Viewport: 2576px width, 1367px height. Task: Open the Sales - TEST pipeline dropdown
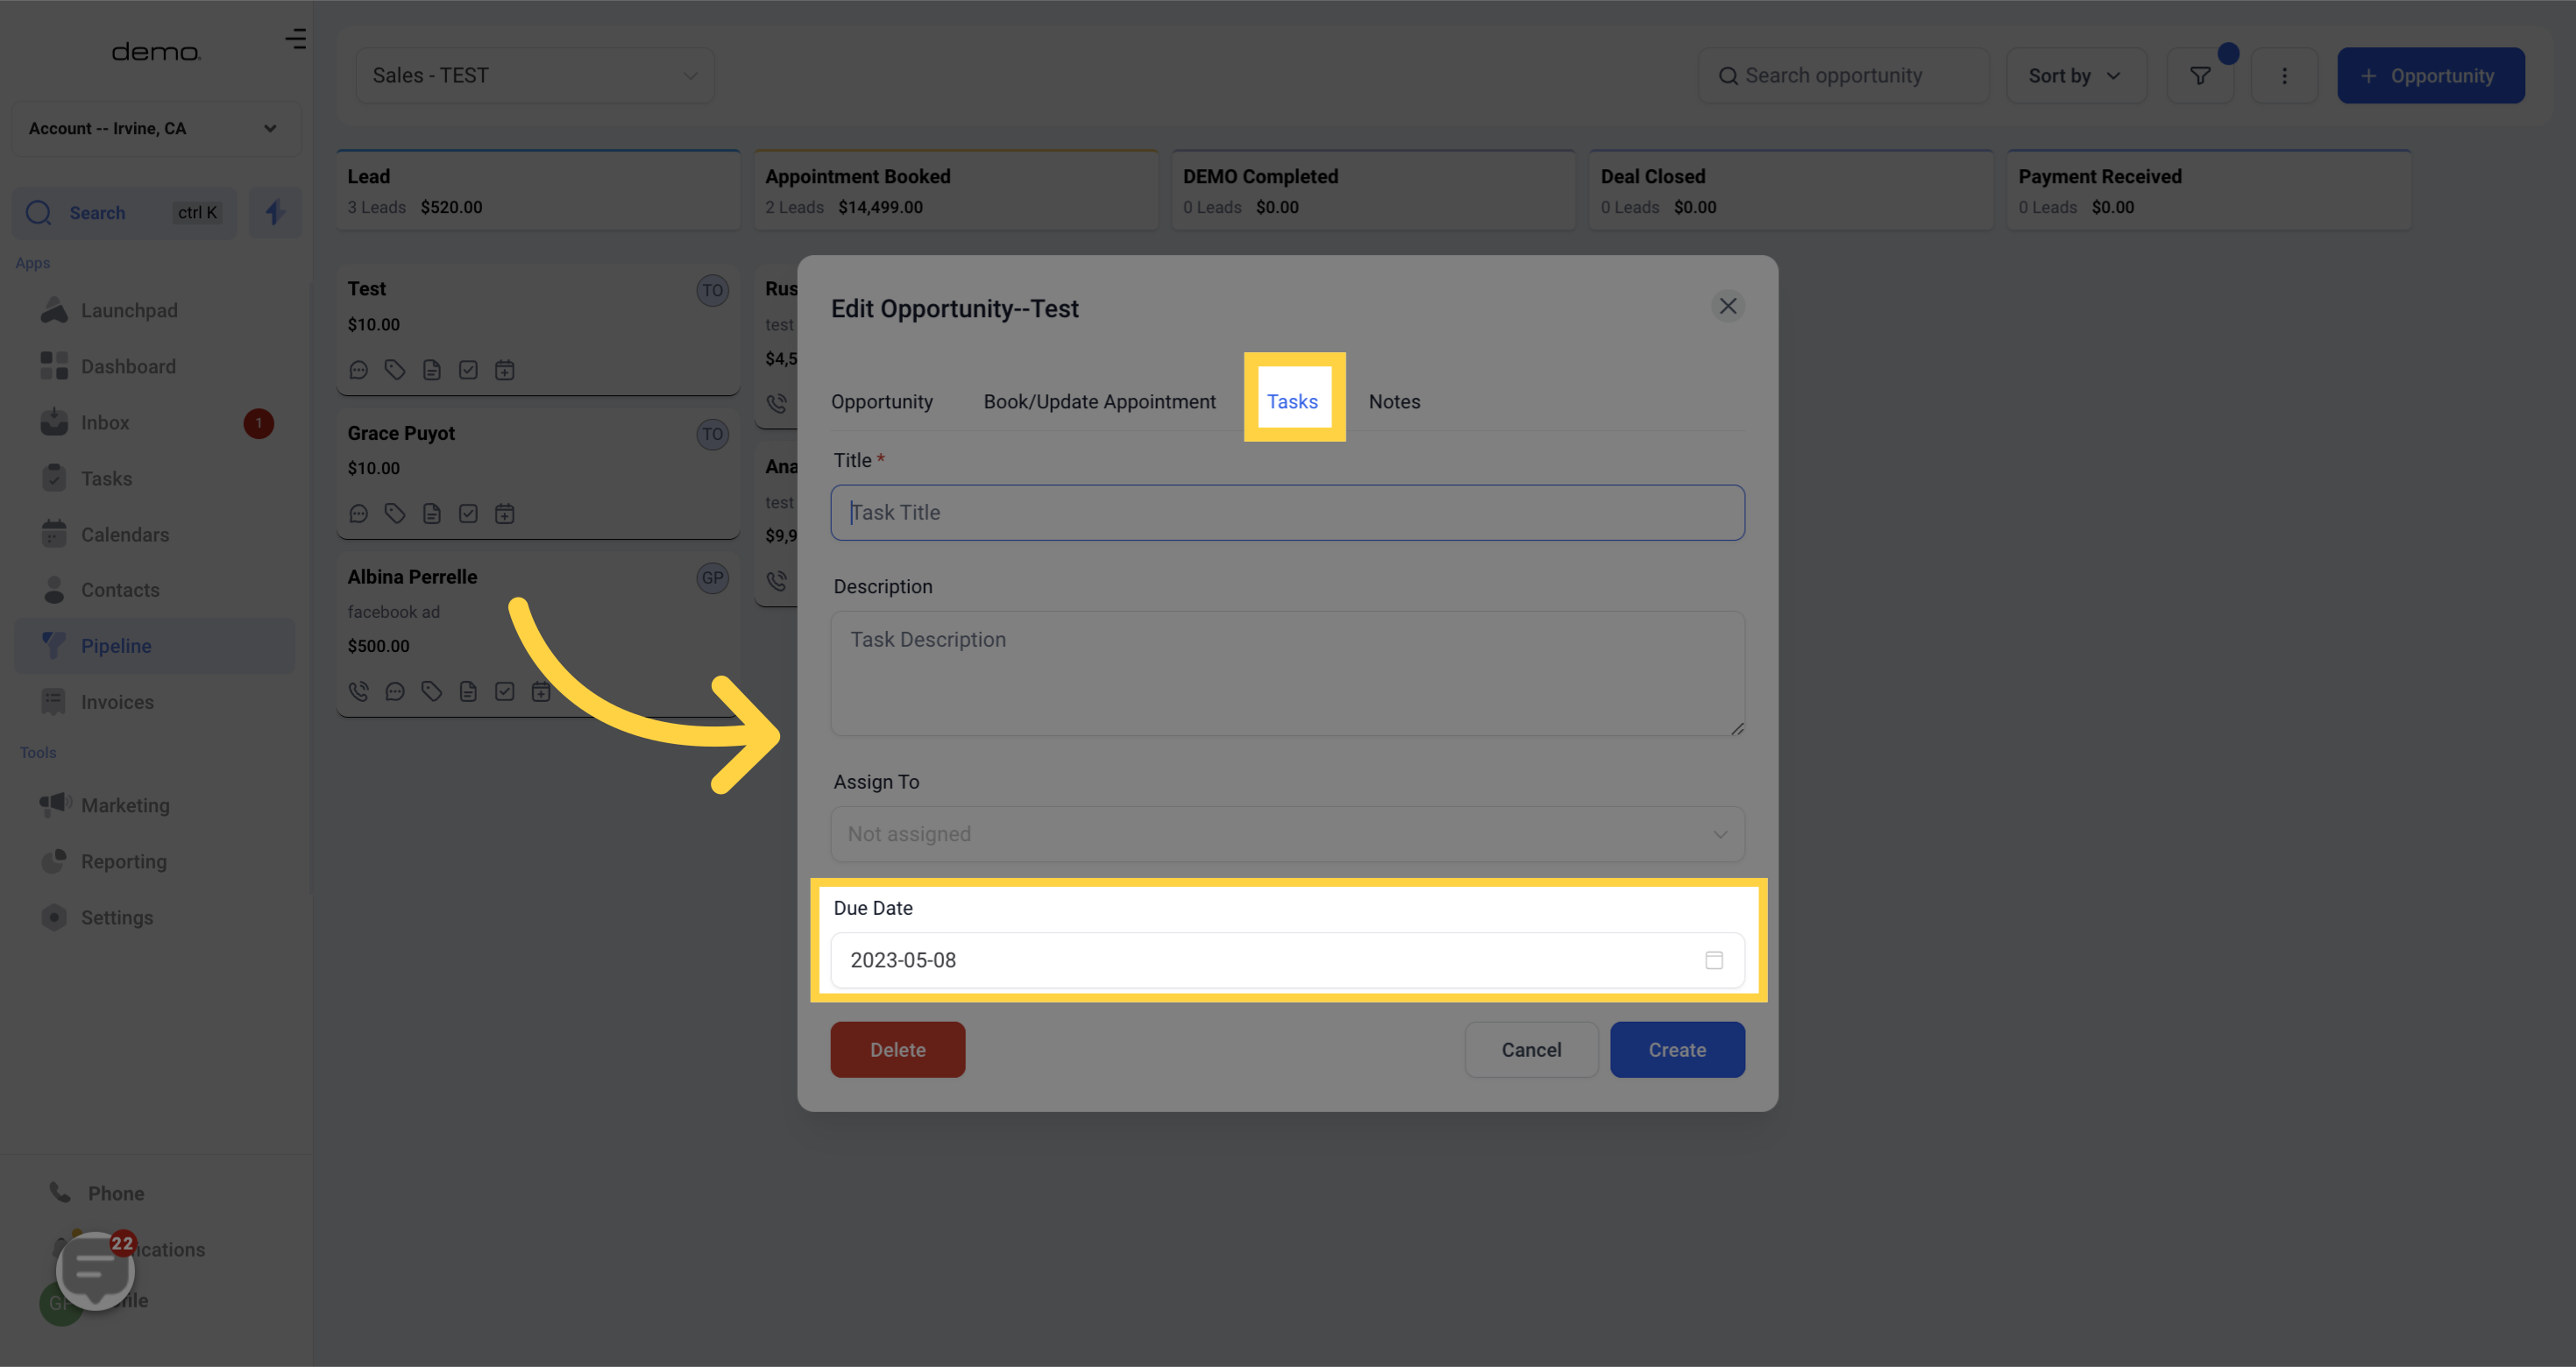coord(534,76)
